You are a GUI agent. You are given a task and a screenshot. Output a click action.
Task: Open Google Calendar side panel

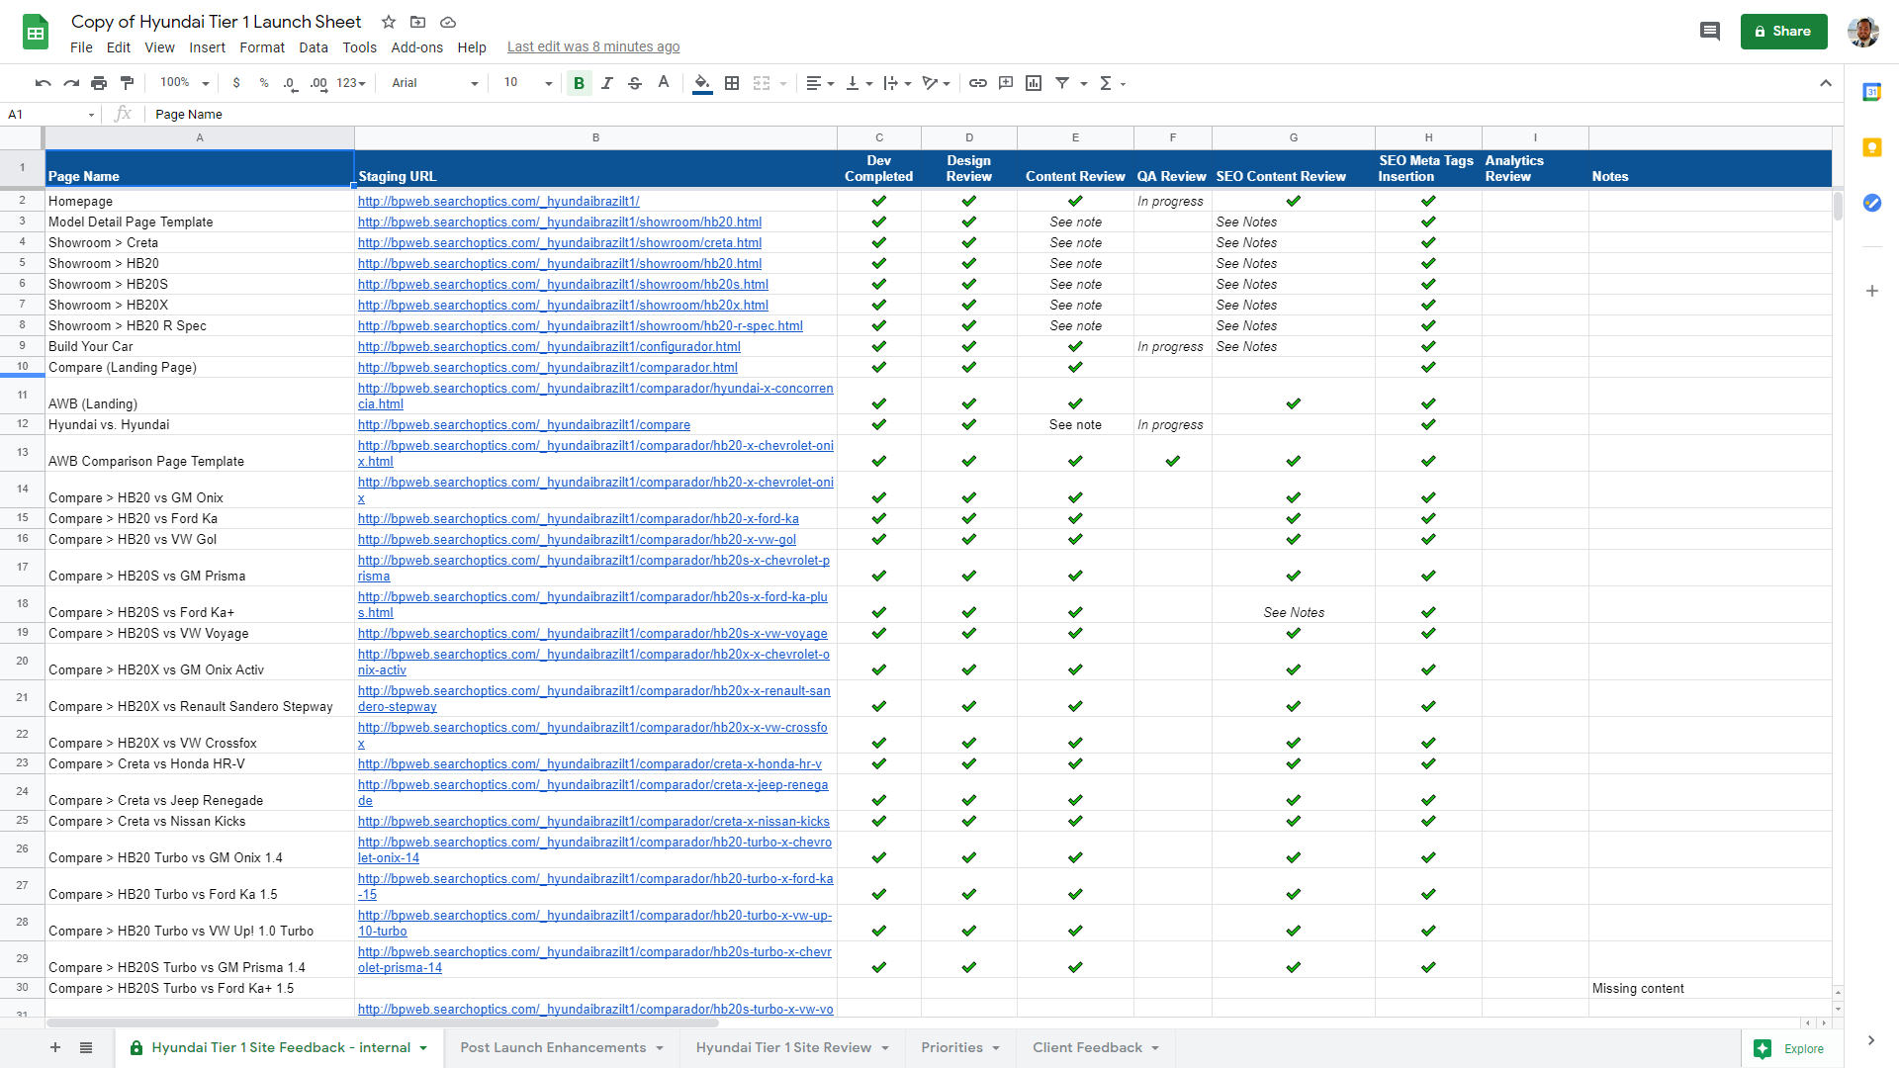pyautogui.click(x=1871, y=92)
